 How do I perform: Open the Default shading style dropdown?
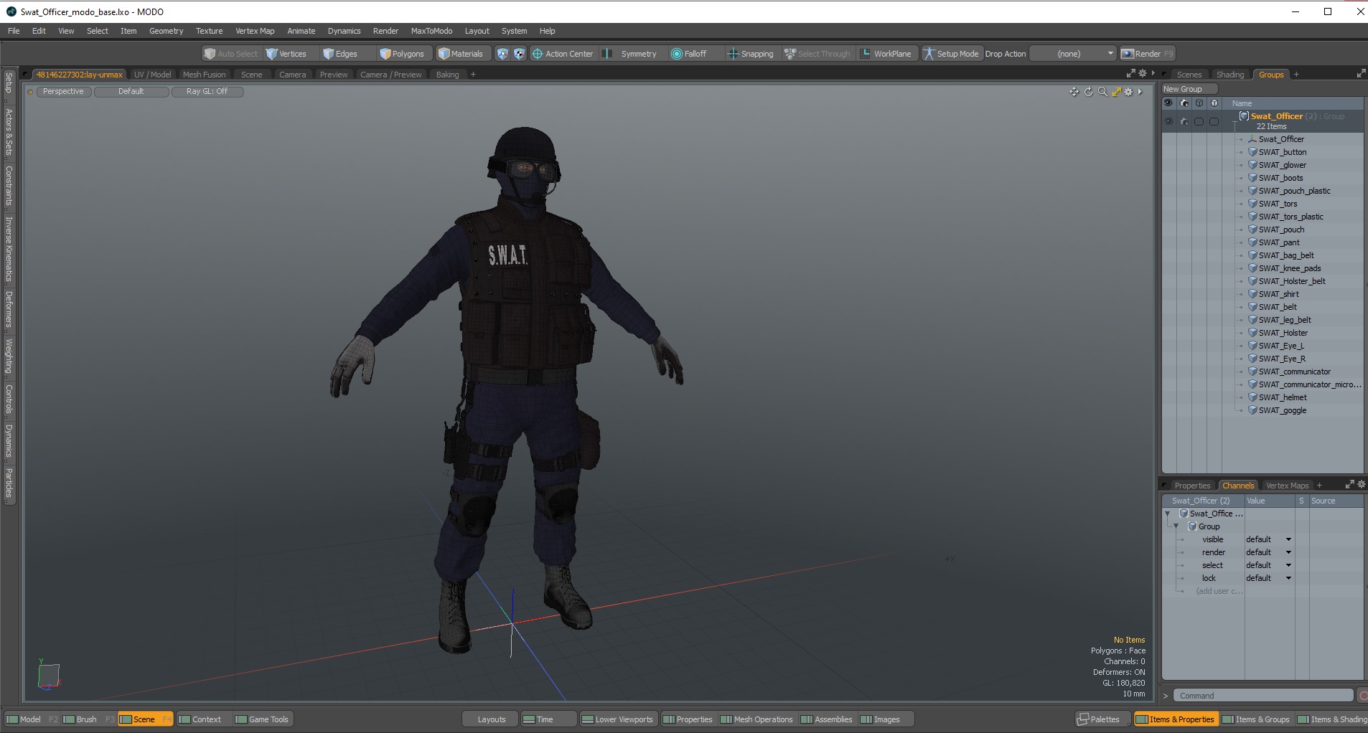point(131,92)
